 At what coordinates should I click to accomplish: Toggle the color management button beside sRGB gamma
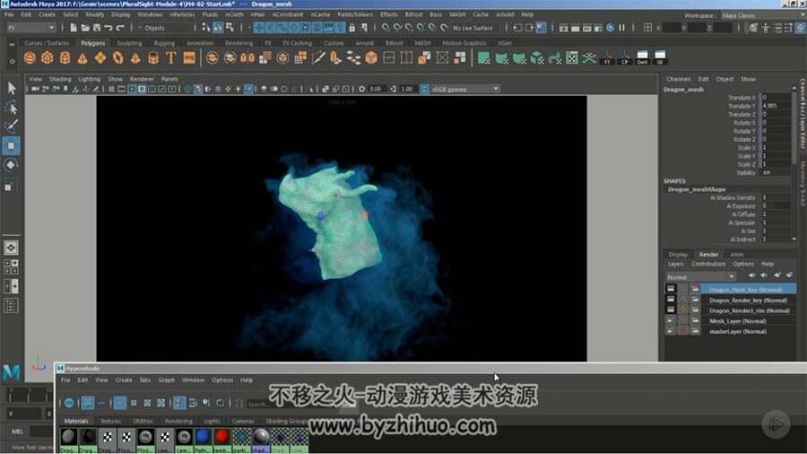(425, 89)
